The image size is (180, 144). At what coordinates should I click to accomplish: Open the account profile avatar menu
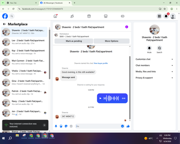point(173,16)
